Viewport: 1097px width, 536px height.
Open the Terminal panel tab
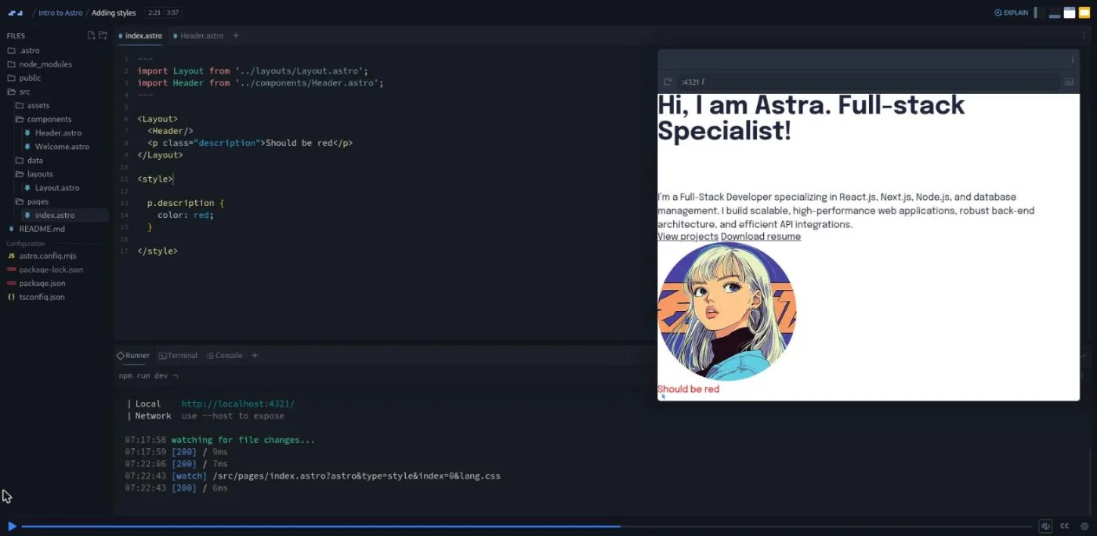point(178,355)
